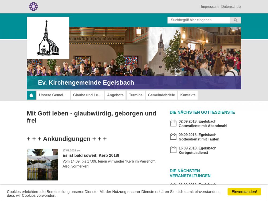The image size is (268, 201).
Task: Open the Gottesdienst mit Abendmahl entry
Action: (203, 126)
